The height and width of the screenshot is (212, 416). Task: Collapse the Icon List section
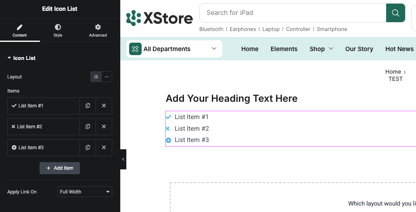coord(21,58)
